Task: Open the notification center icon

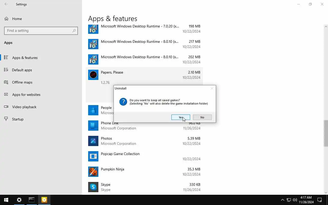Action: coord(320,200)
